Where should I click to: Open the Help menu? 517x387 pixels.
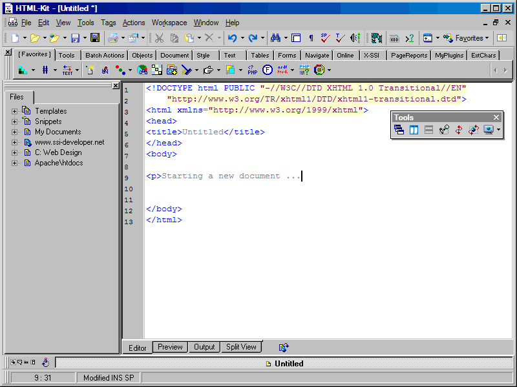point(233,23)
